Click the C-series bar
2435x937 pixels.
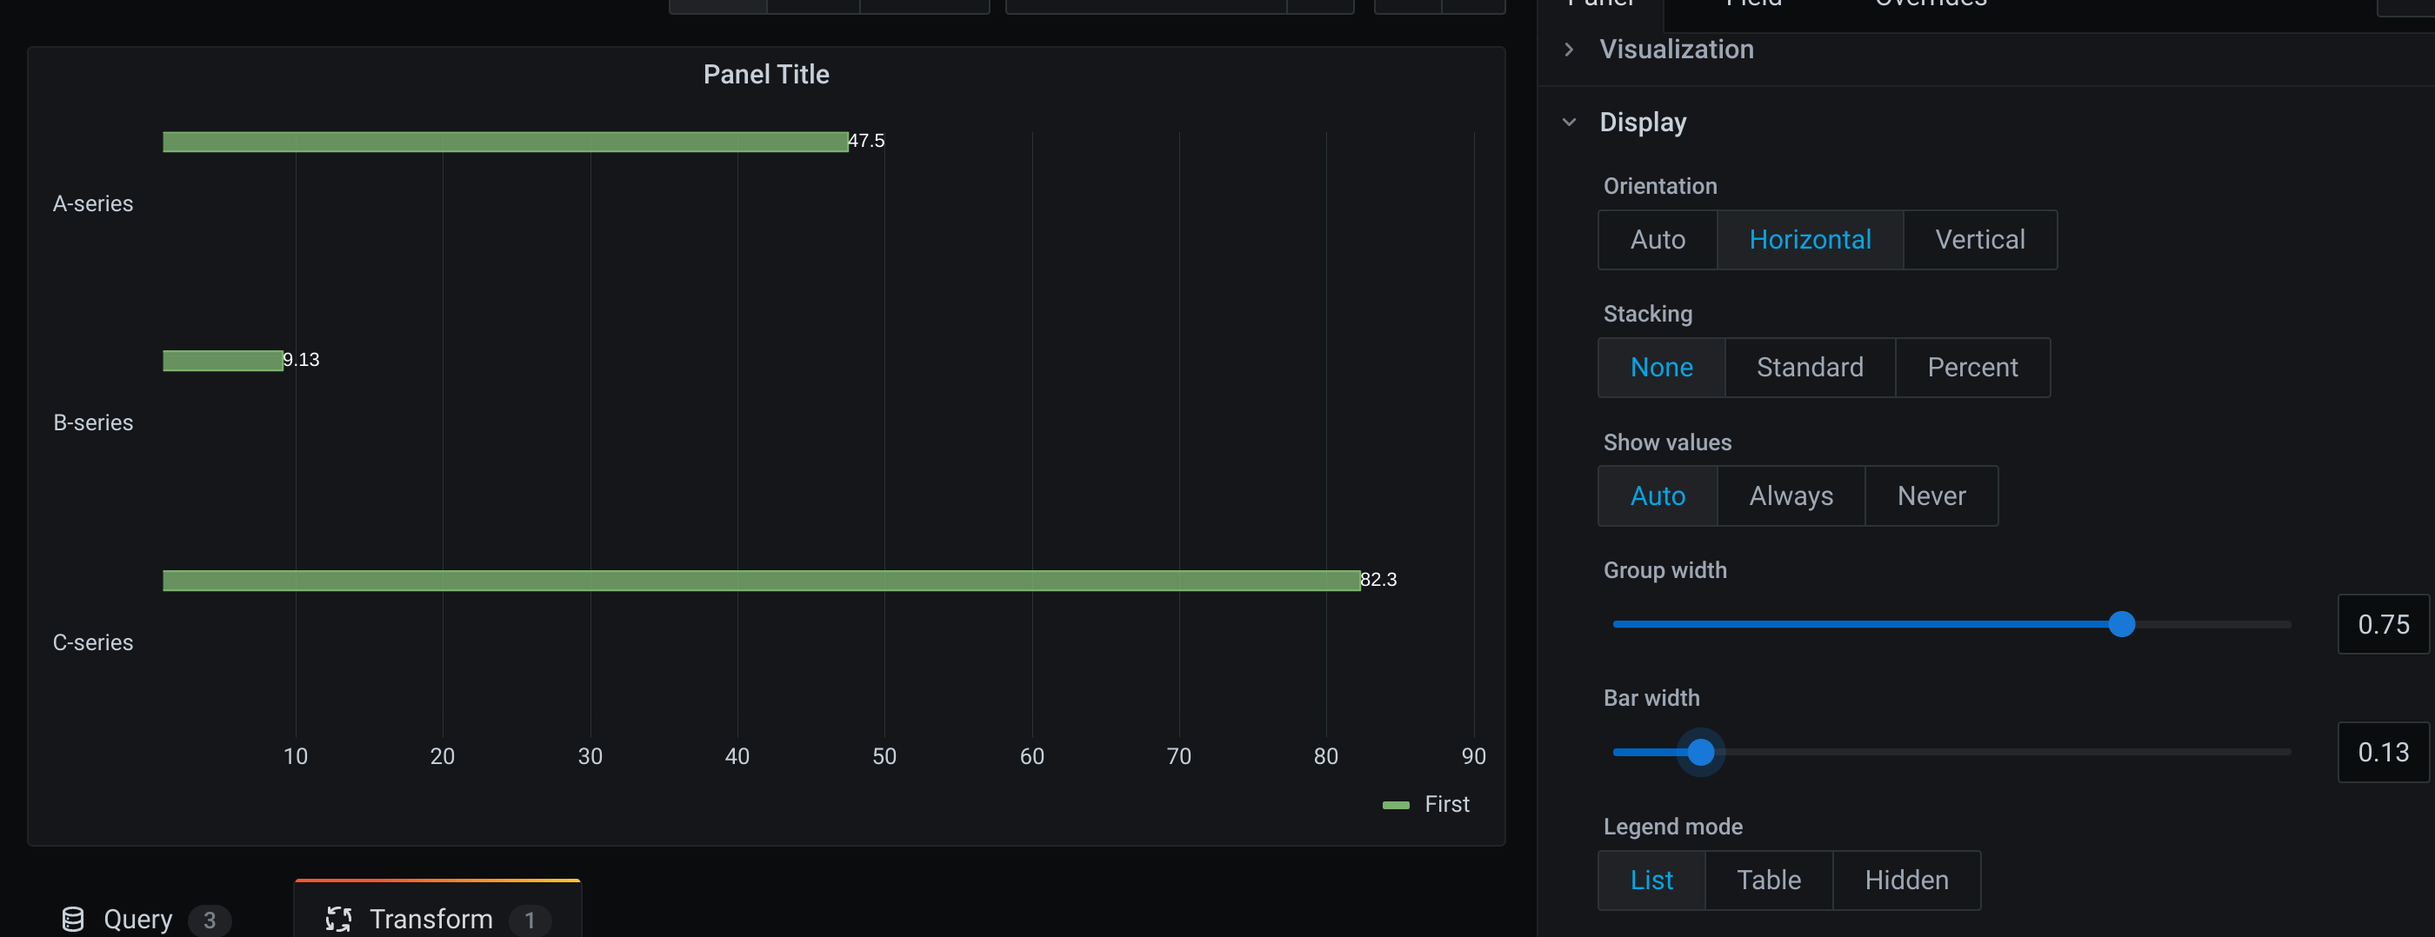click(x=761, y=581)
